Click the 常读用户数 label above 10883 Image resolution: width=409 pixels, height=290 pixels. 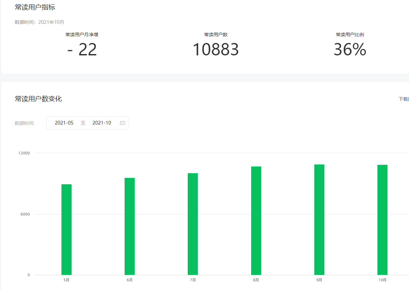pos(216,35)
